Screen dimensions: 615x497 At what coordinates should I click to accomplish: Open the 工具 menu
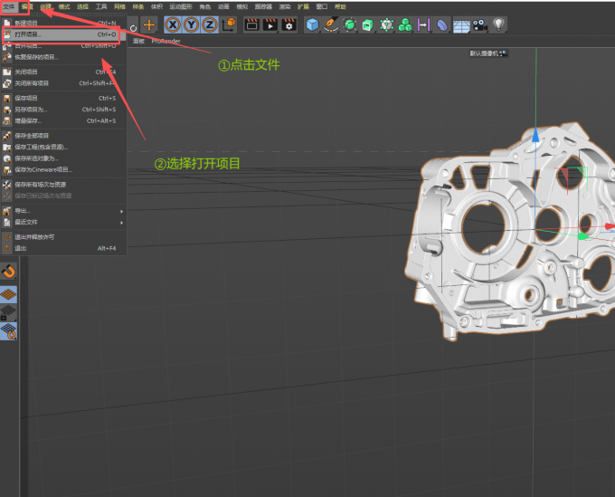[x=101, y=6]
